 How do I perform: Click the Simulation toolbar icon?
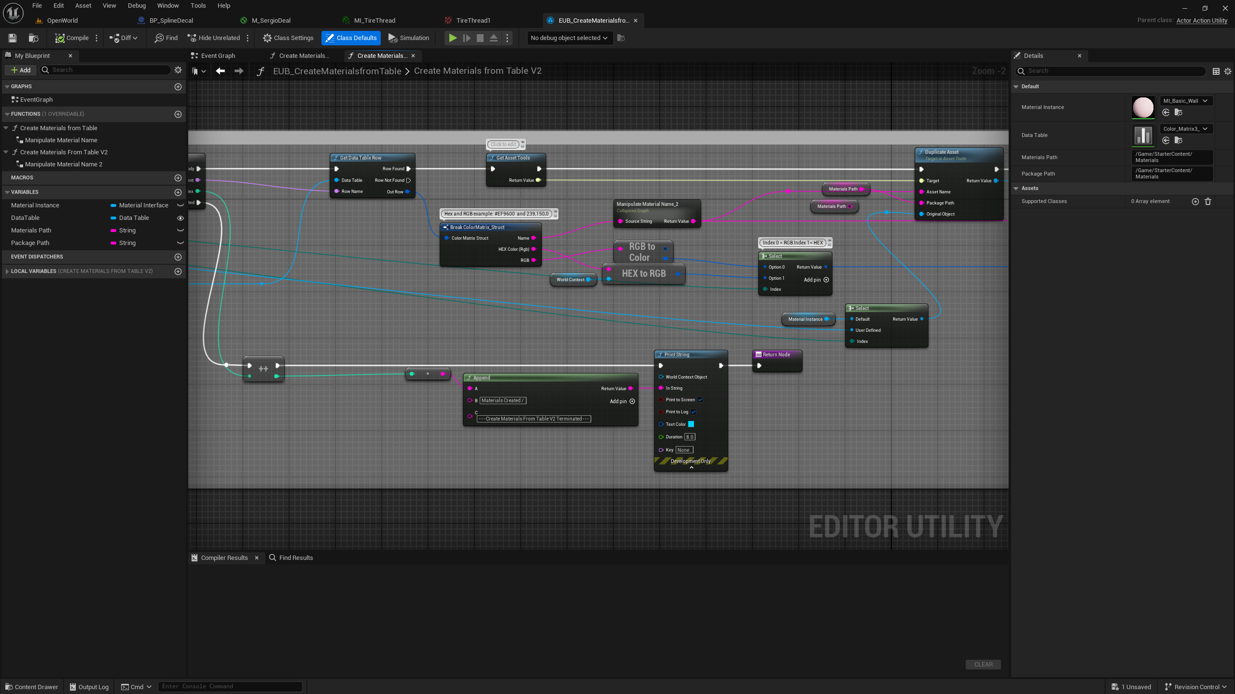pos(392,38)
